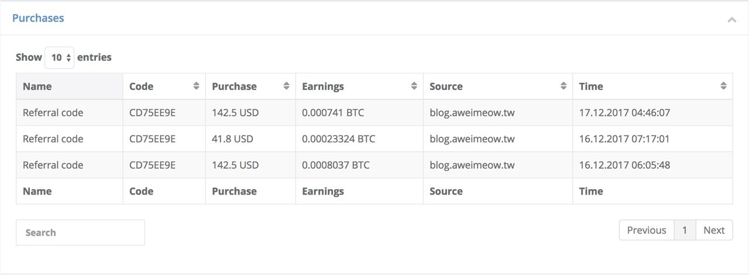Screen dimensions: 749x275
Task: Go to the Previous page
Action: pos(647,230)
